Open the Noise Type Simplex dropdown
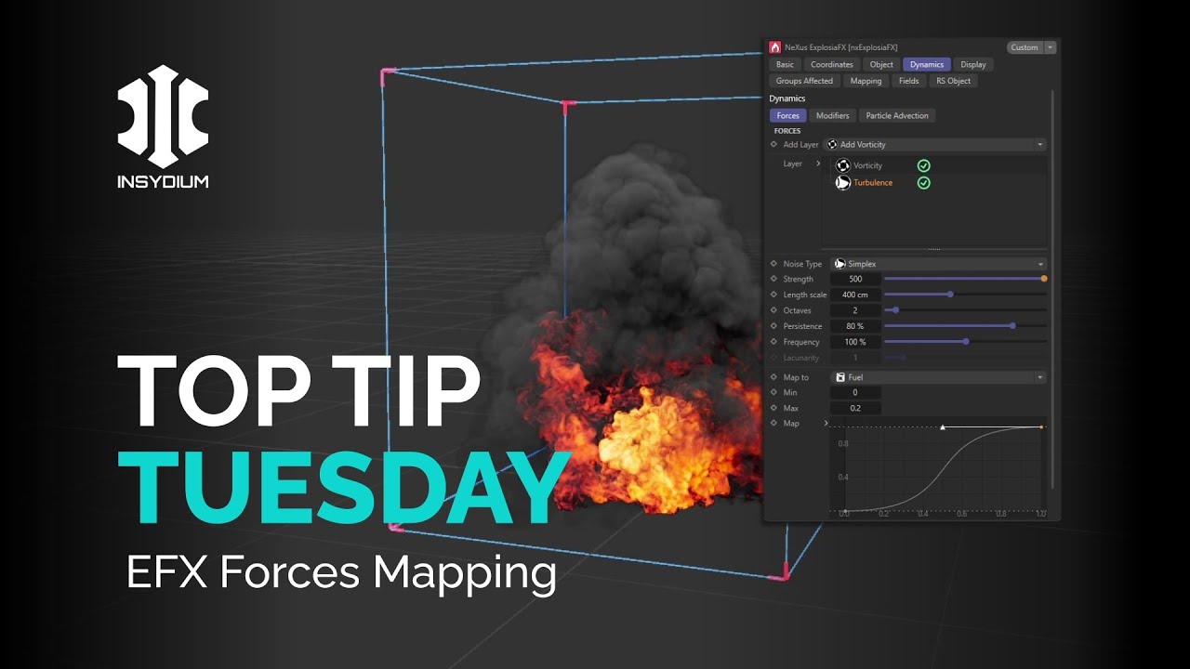The width and height of the screenshot is (1190, 669). coord(939,264)
